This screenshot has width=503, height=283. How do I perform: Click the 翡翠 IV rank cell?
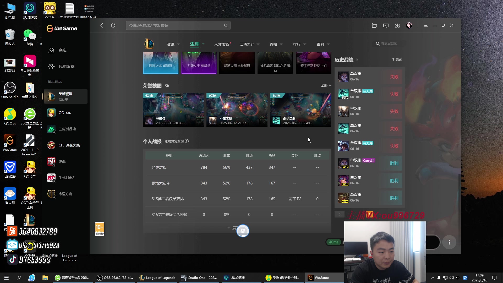pyautogui.click(x=295, y=199)
